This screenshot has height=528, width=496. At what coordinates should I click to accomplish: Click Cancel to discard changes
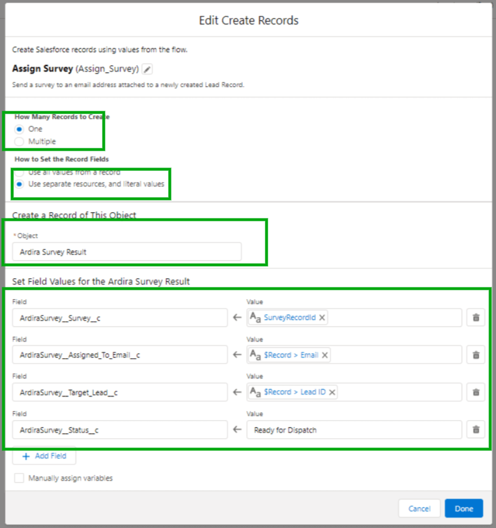click(419, 508)
